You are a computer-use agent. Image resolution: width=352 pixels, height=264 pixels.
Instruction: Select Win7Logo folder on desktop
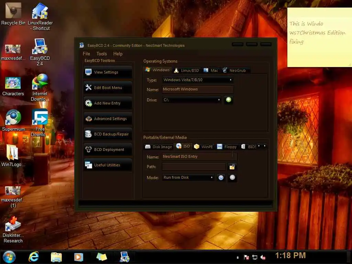[13, 156]
